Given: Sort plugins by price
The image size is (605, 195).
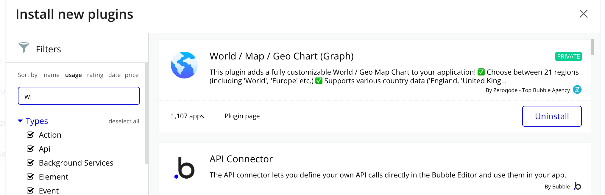Looking at the screenshot, I should 132,75.
